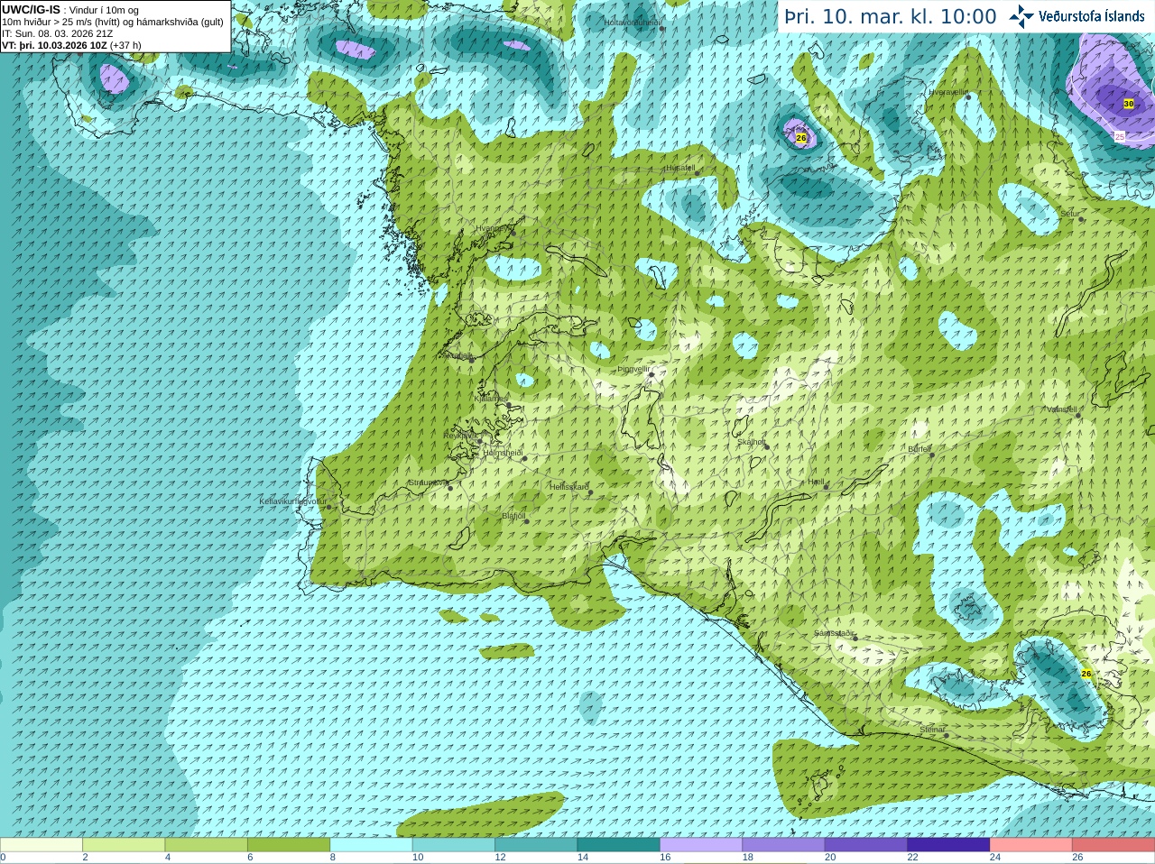This screenshot has height=864, width=1155.
Task: Pick the 8–10 m/s pale cyan legend swatch
Action: point(371,845)
